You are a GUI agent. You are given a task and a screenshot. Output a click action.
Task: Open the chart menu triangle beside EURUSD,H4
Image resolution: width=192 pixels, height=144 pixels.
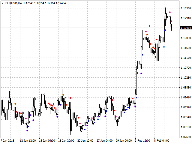pyautogui.click(x=3, y=3)
